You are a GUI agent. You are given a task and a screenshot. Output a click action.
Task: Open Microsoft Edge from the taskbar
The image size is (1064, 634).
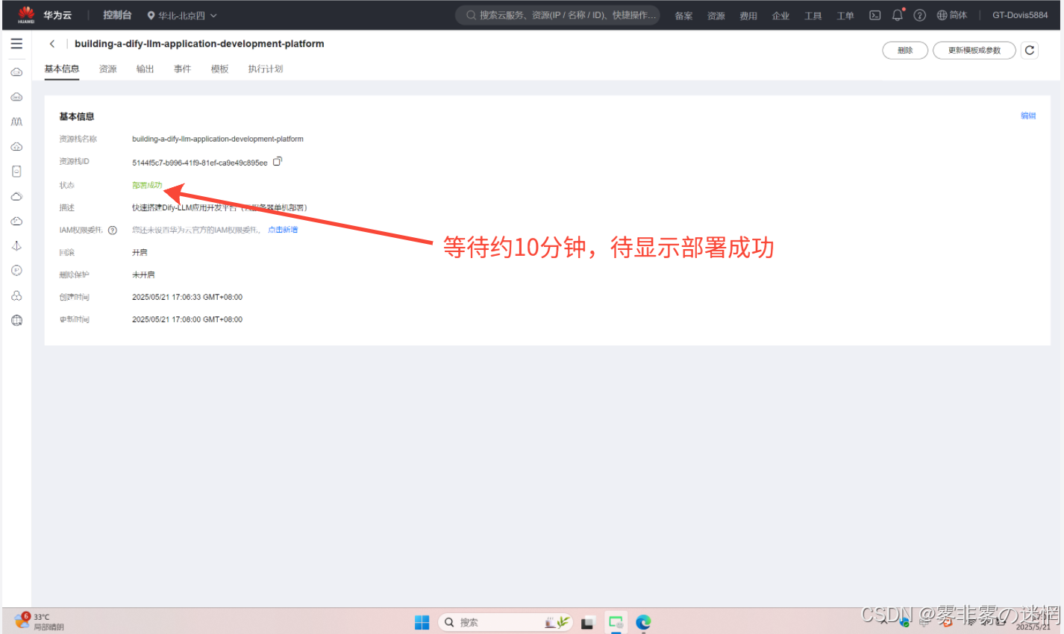click(x=643, y=622)
